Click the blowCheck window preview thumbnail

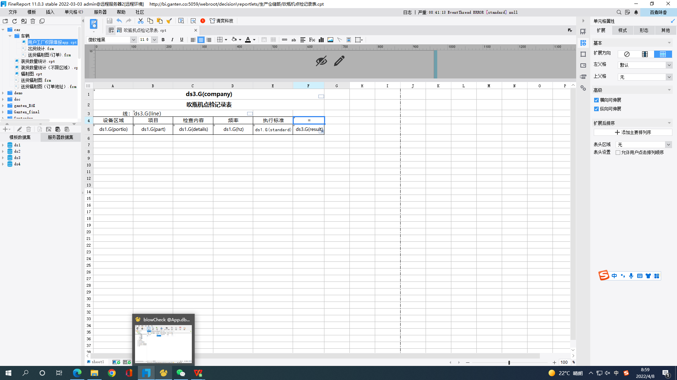tap(163, 344)
